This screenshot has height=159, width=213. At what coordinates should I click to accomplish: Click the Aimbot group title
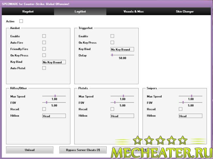coord(15,28)
